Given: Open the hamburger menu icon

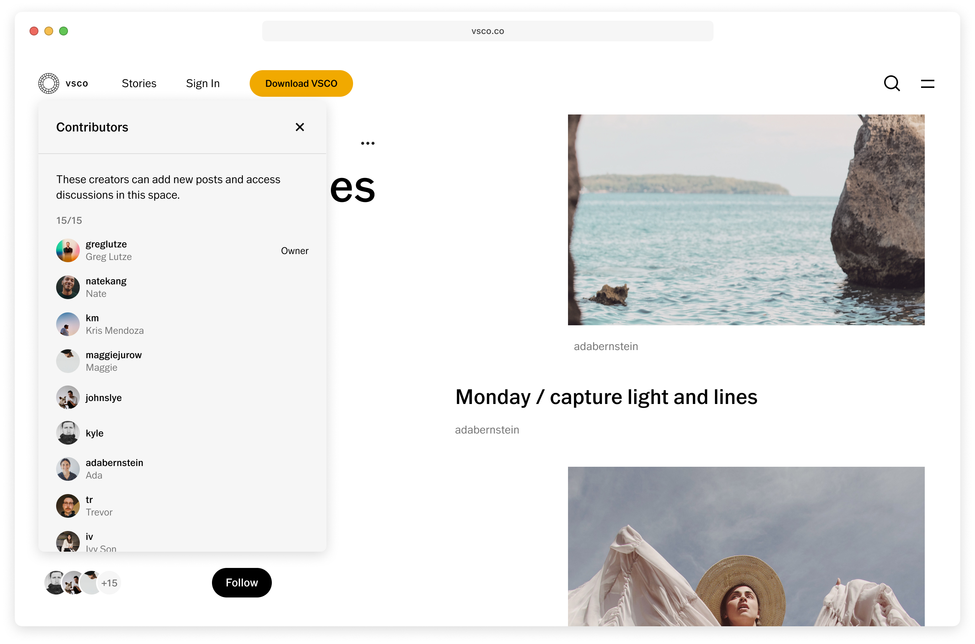Looking at the screenshot, I should pyautogui.click(x=929, y=83).
